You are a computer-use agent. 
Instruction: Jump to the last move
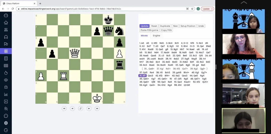tap(97, 108)
